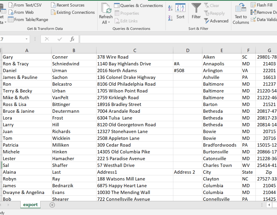Click inside the formula bar field
The width and height of the screenshot is (277, 215).
(x=176, y=39)
